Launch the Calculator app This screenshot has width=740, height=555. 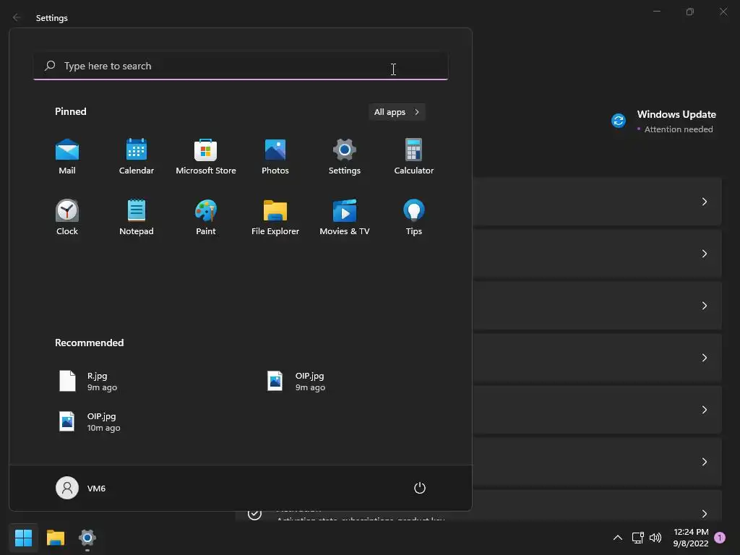click(x=414, y=157)
